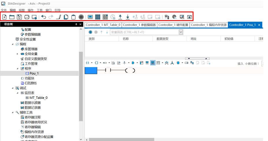Collapse the 编程 tree node
Viewport: 268px width, 141px height.
(x=12, y=44)
